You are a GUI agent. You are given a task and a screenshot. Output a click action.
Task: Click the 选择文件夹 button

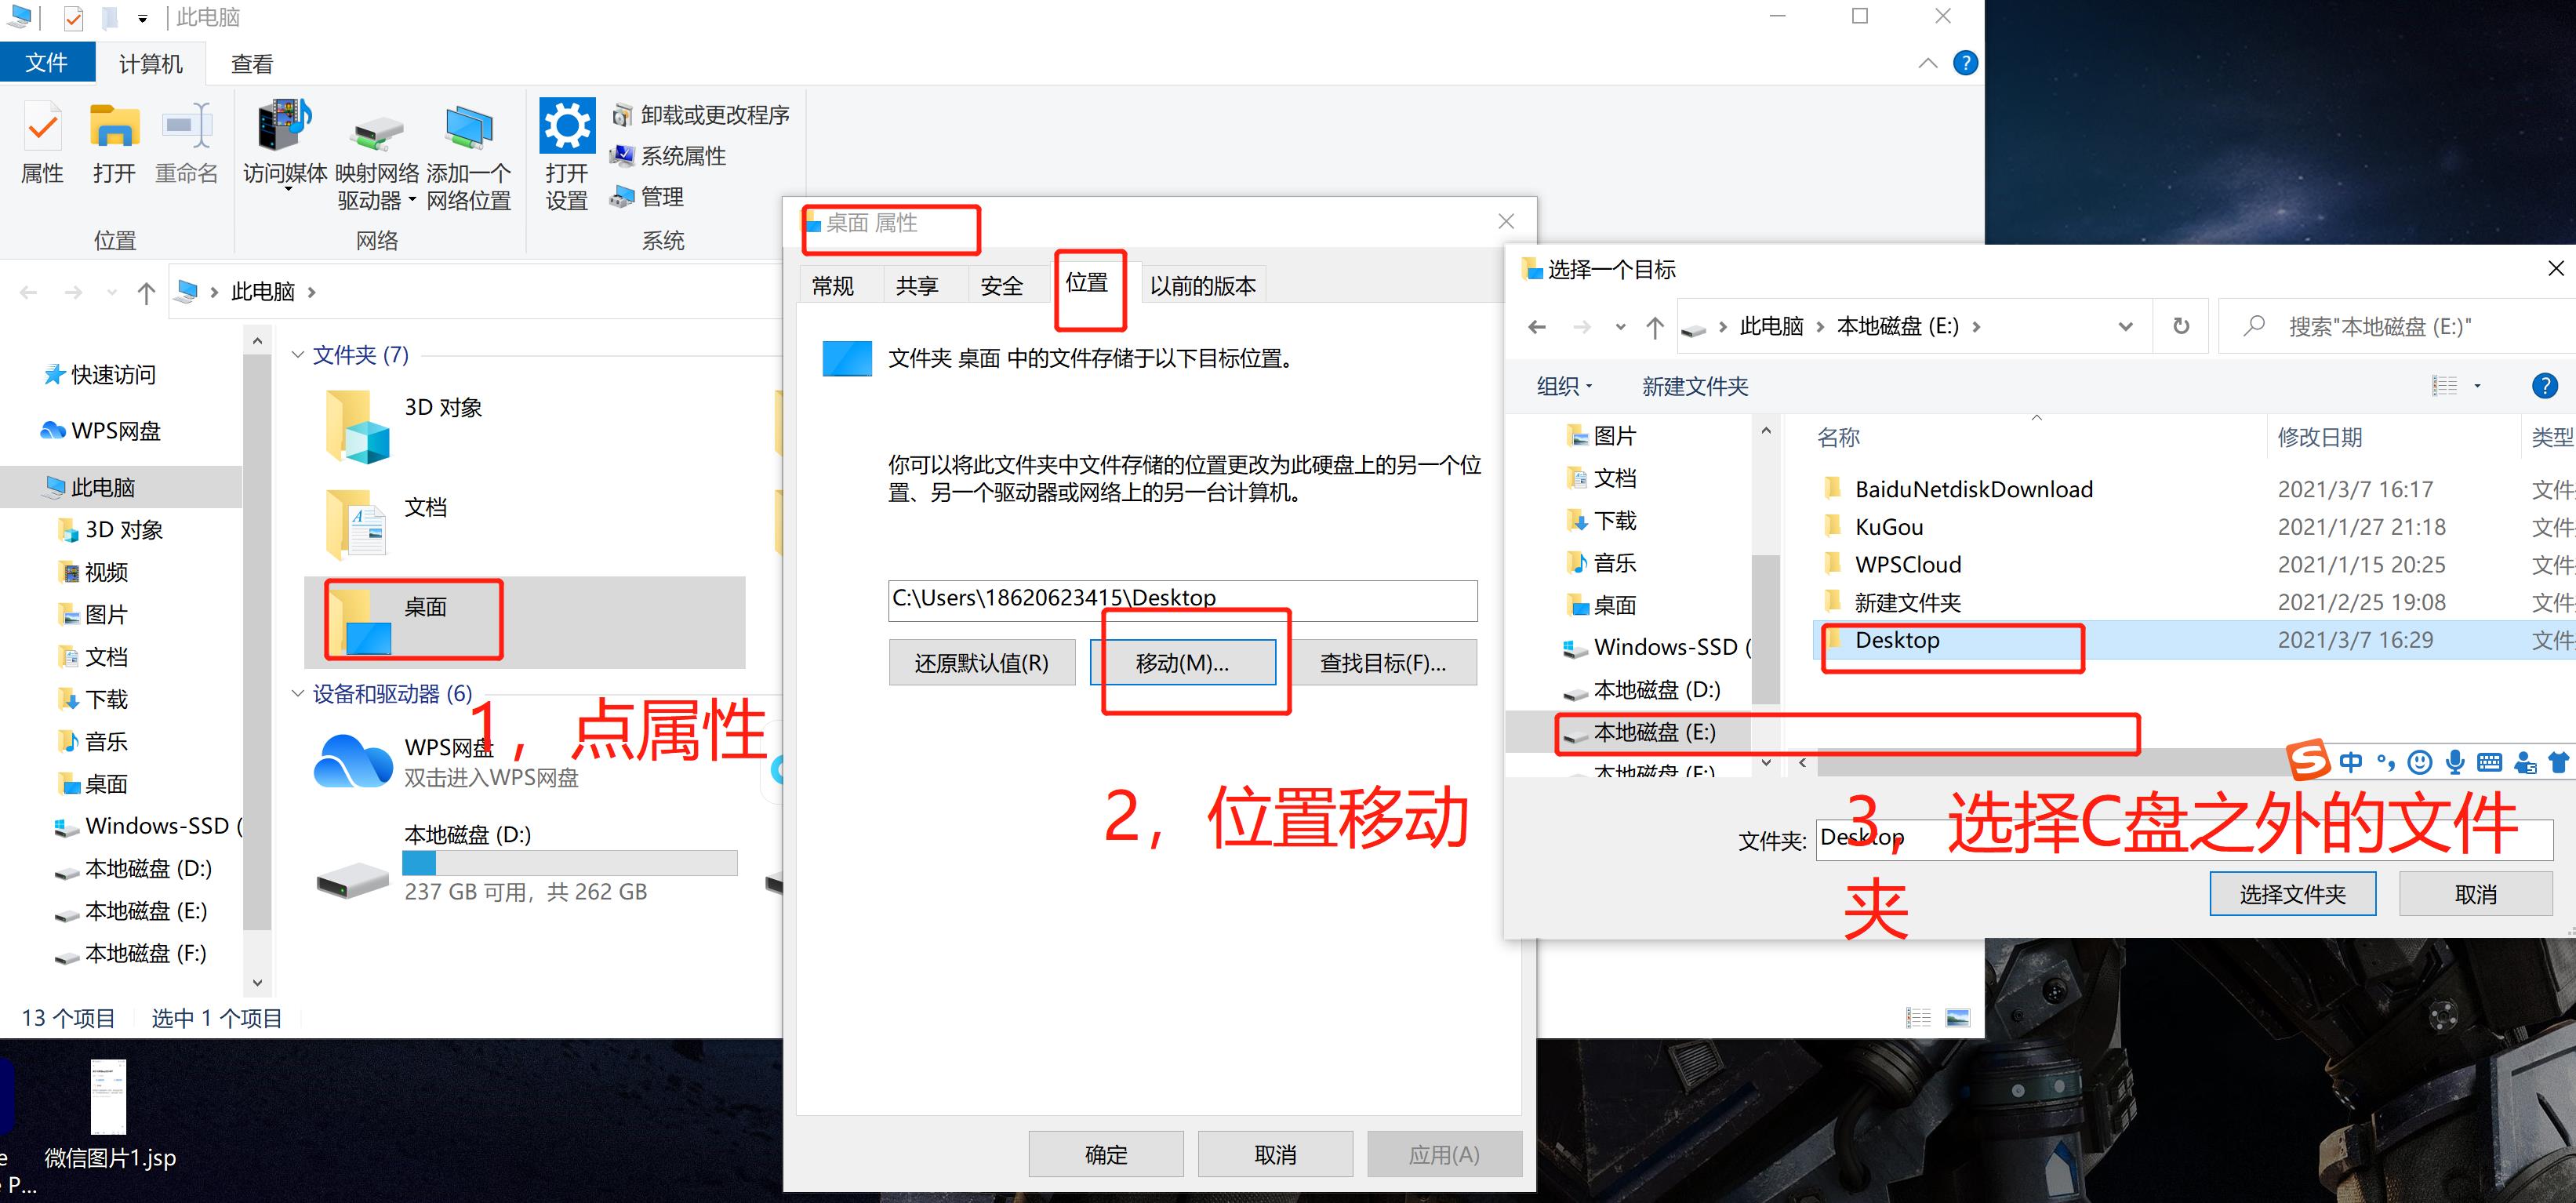pos(2292,893)
